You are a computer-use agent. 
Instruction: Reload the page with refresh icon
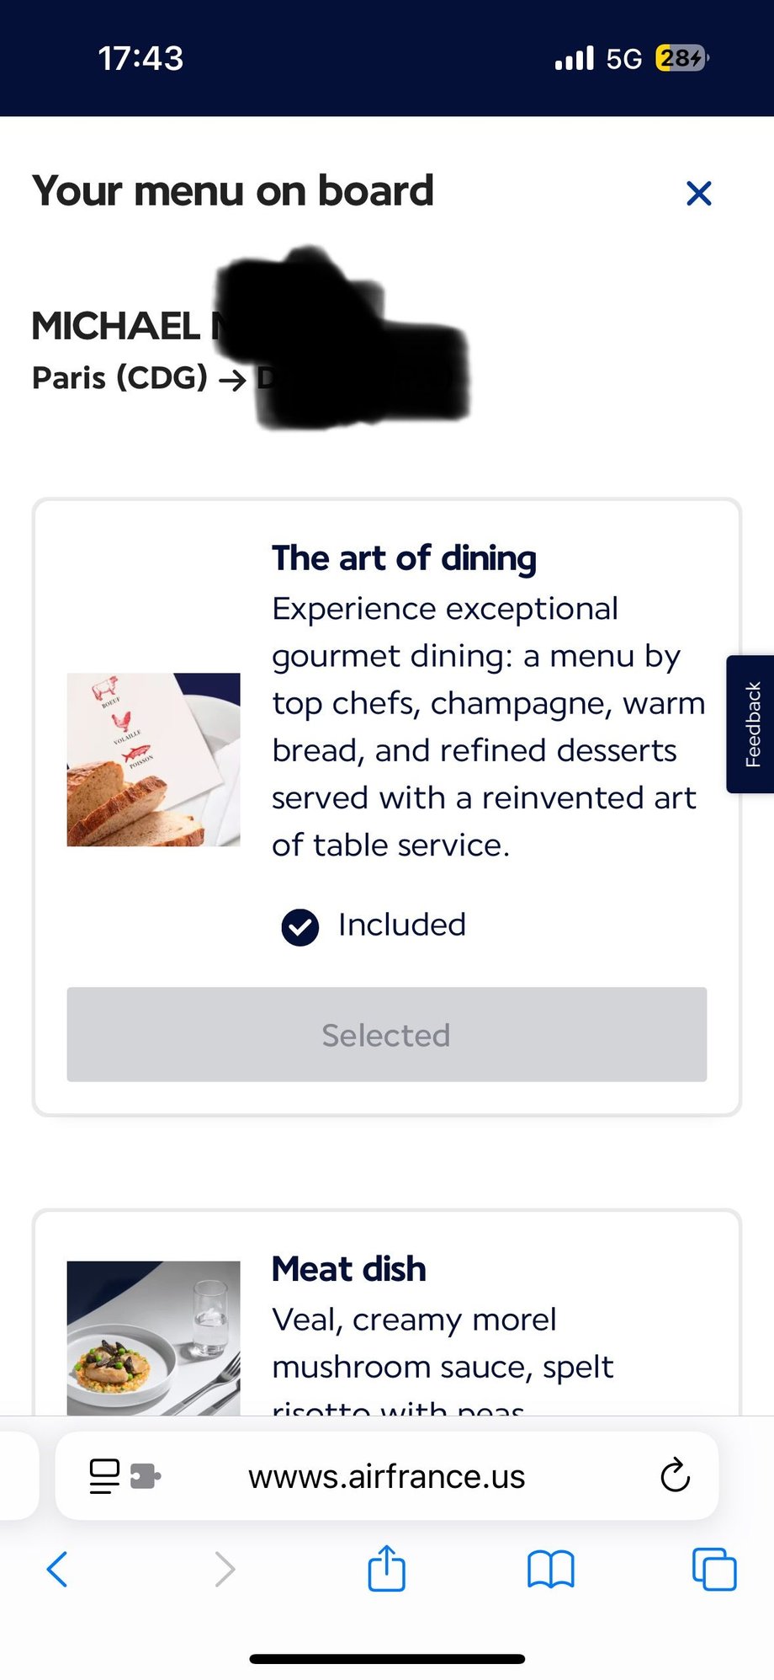pos(675,1475)
